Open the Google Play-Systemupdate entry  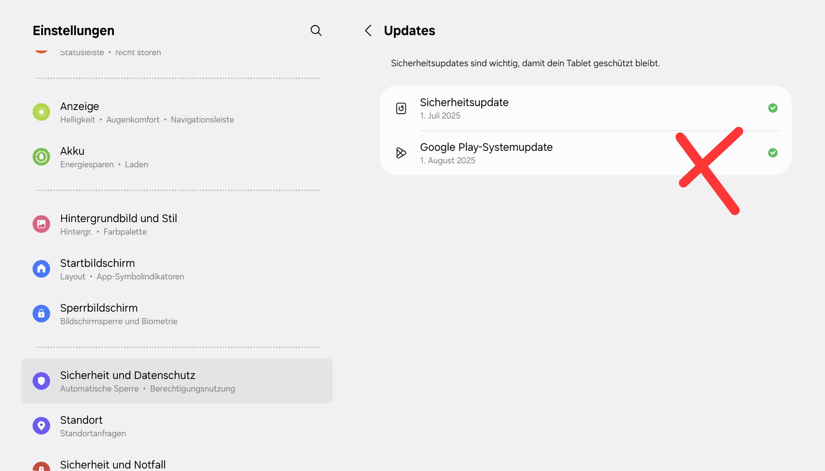tap(486, 153)
